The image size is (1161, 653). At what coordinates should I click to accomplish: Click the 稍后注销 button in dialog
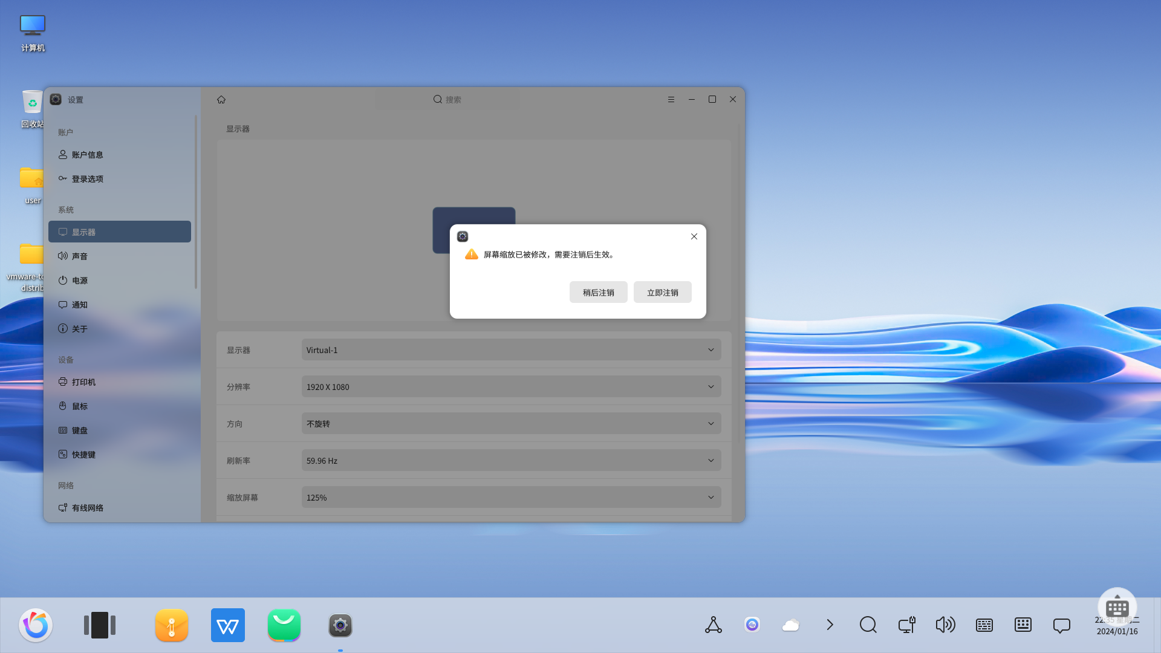coord(598,292)
